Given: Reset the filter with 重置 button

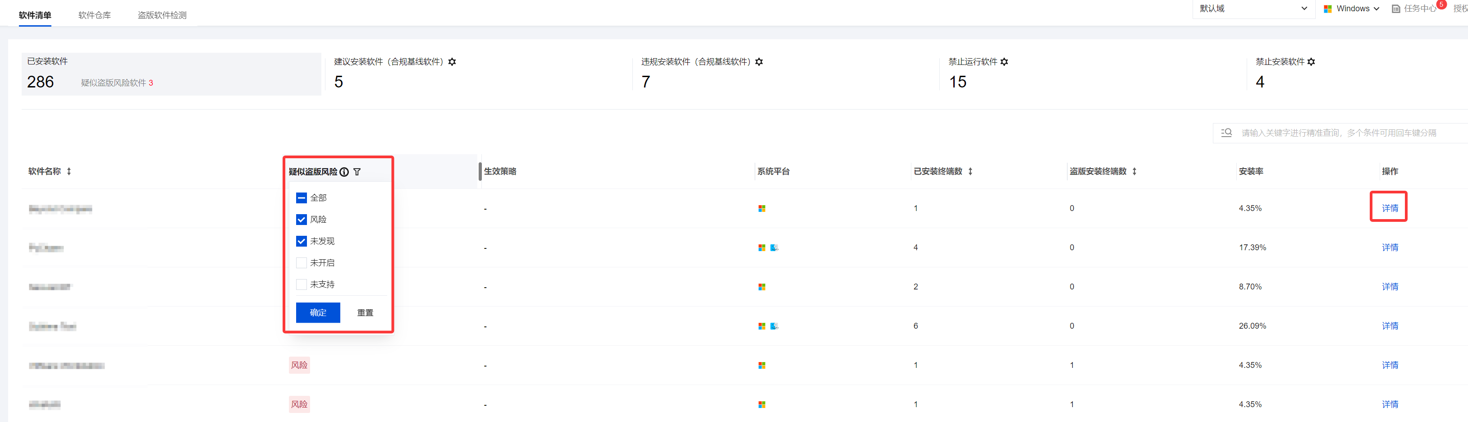Looking at the screenshot, I should [x=365, y=312].
